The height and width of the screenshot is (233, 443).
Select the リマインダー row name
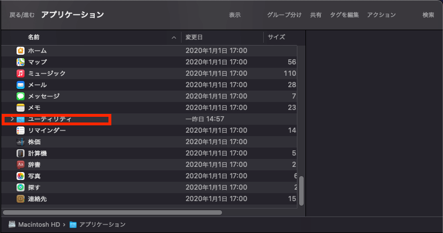pos(47,130)
